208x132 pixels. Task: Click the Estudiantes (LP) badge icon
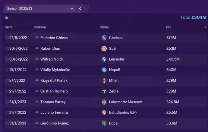click(x=104, y=112)
